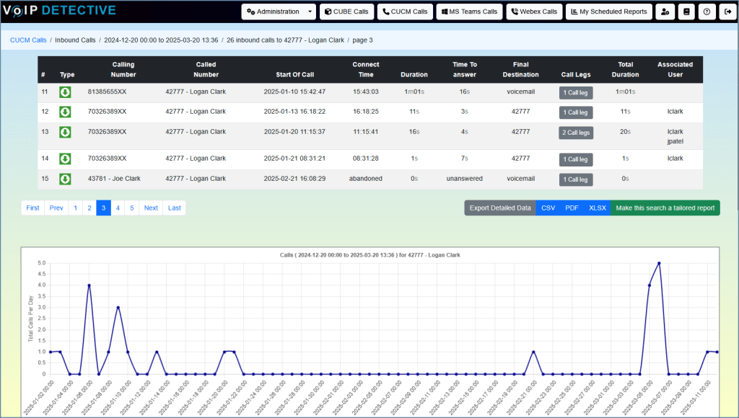The width and height of the screenshot is (739, 418).
Task: Click the Start Of Call column header
Action: tap(295, 74)
